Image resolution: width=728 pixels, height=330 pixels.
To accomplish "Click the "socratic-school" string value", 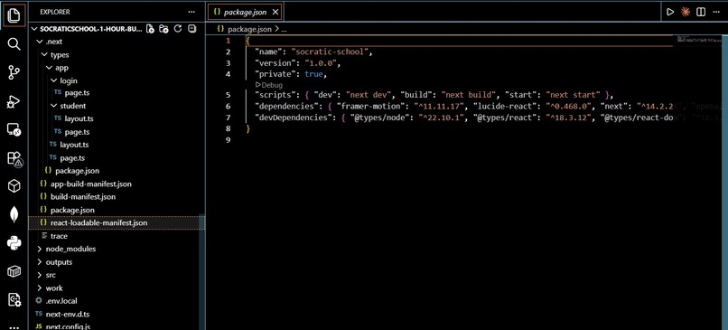I will pyautogui.click(x=331, y=52).
